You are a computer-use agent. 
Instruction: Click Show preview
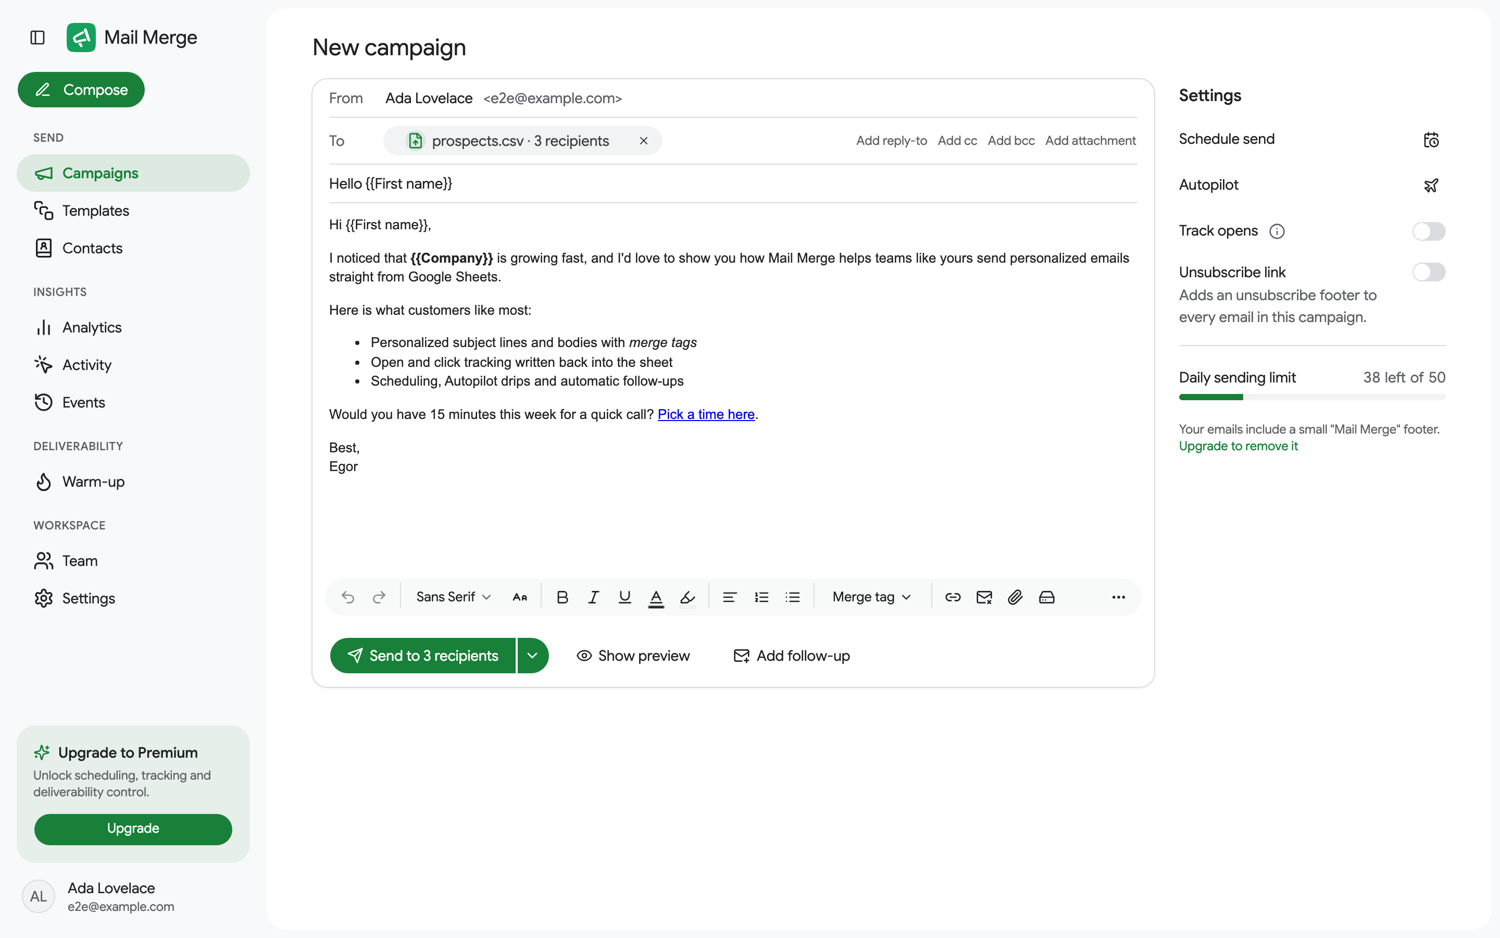633,656
